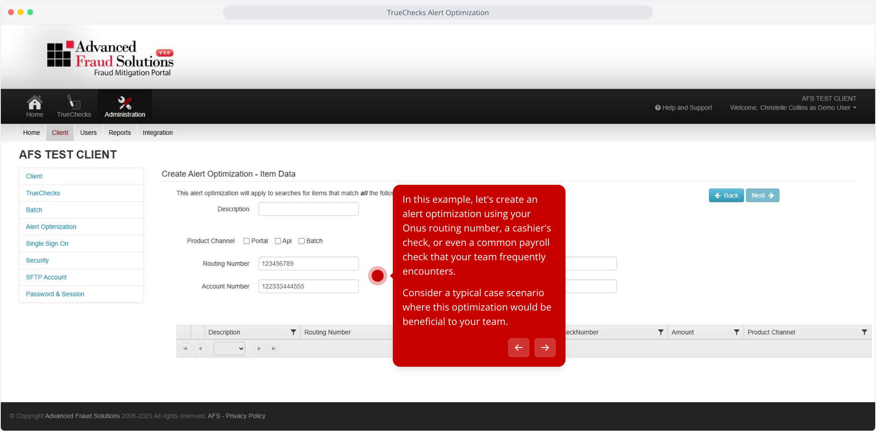Click the Next button

coord(763,196)
